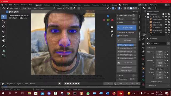Select the Annotate tool
The image size is (171, 96).
click(x=4, y=46)
